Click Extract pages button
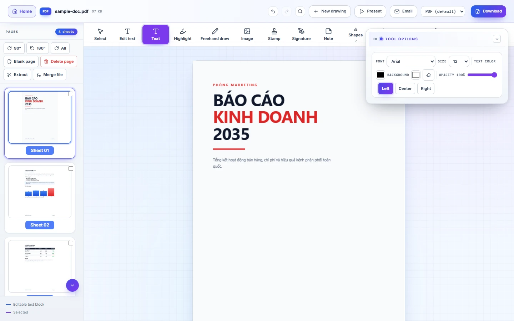This screenshot has width=514, height=321. point(17,75)
